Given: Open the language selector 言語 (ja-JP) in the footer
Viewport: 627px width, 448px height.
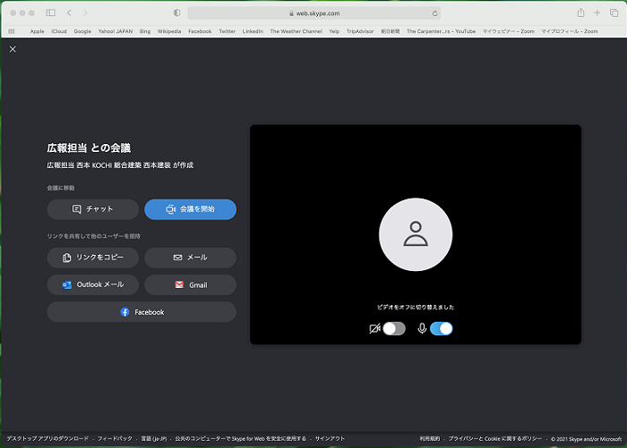Looking at the screenshot, I should 154,439.
